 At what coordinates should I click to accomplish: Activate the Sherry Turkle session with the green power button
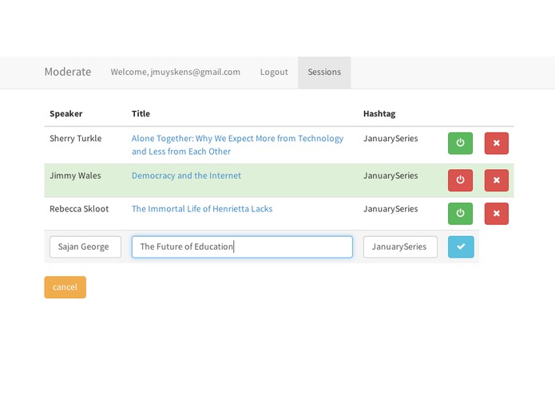pos(460,143)
